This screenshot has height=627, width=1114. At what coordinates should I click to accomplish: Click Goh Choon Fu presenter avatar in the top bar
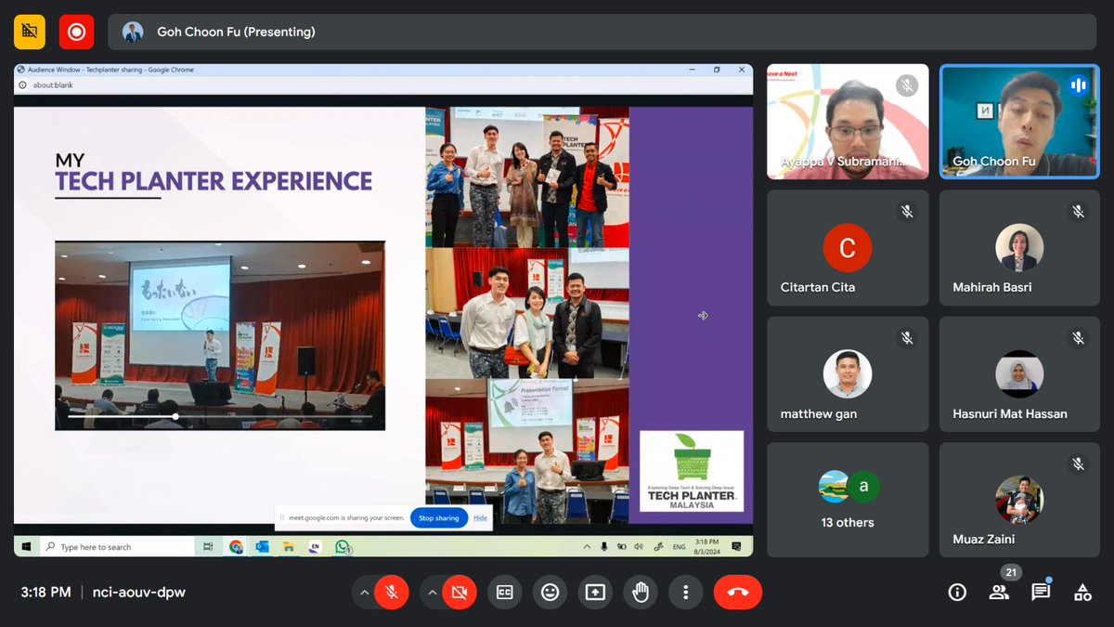[x=133, y=32]
